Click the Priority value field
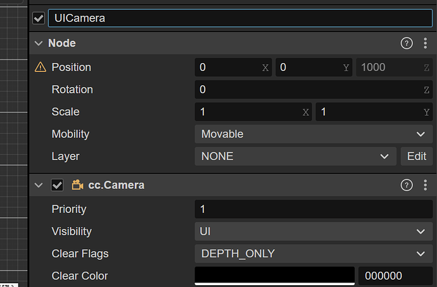Screen dimensions: 437x287 [313, 209]
